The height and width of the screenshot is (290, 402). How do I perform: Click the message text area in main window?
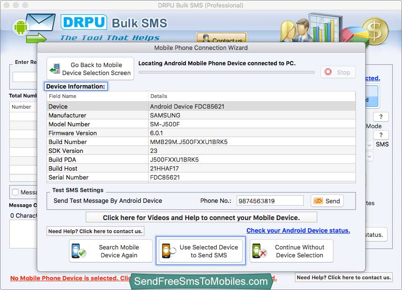[23, 234]
